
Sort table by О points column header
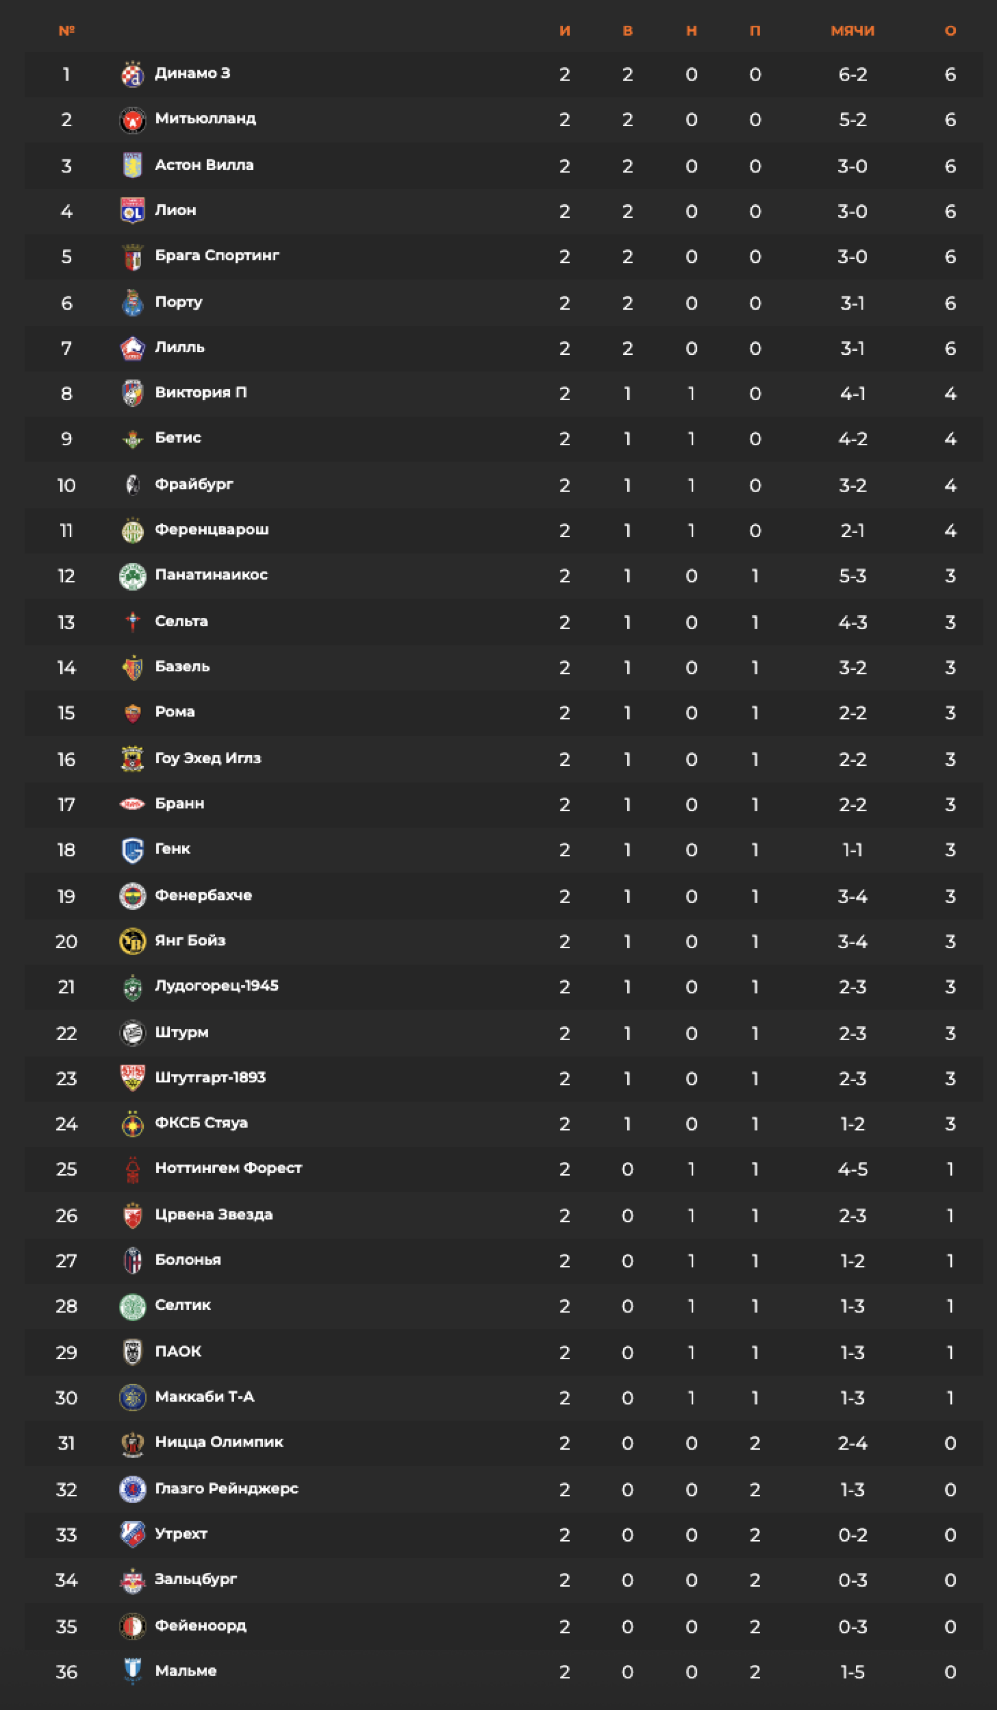950,31
